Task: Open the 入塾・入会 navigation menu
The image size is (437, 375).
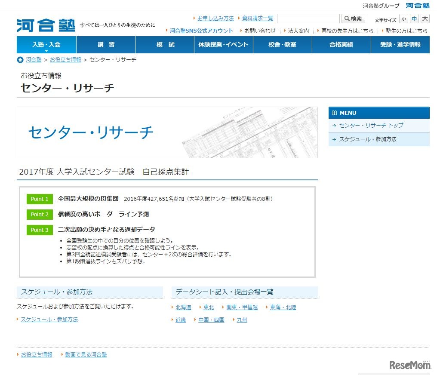Action: point(46,45)
